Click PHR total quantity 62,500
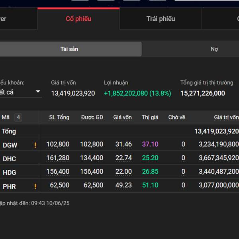239x239 pixels. click(60, 185)
